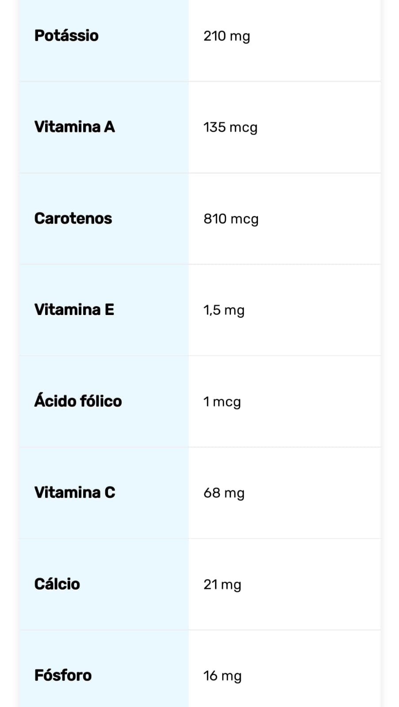399x707 pixels.
Task: Click the Vitamina C label
Action: pos(75,492)
